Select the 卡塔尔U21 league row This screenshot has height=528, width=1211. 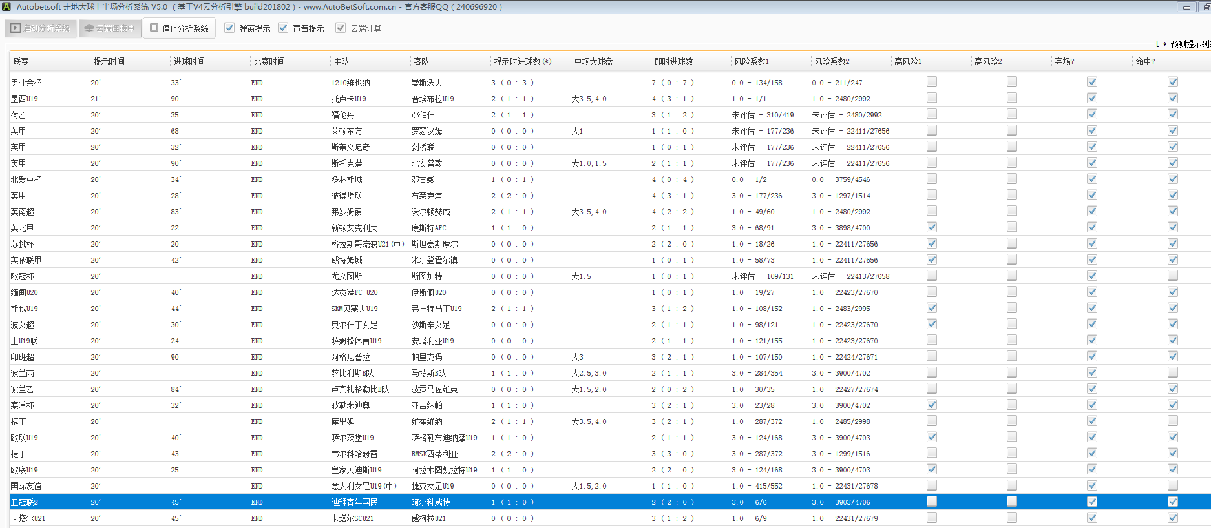pos(28,518)
